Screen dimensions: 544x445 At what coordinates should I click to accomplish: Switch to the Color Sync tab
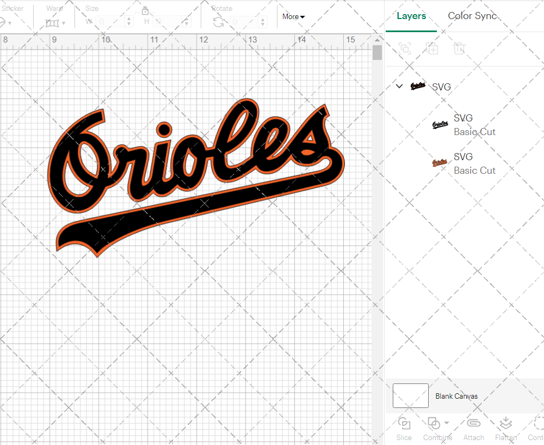coord(472,16)
